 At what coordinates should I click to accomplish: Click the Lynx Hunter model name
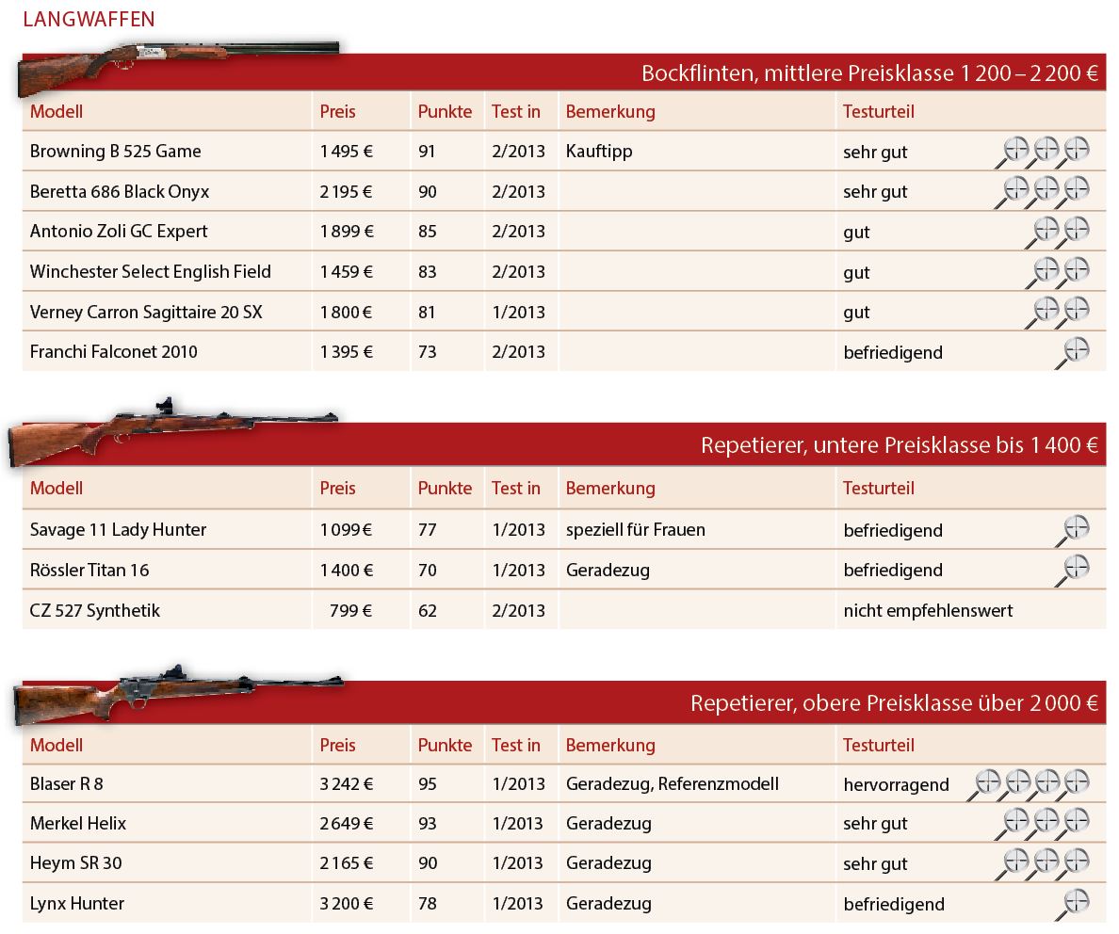point(77,904)
